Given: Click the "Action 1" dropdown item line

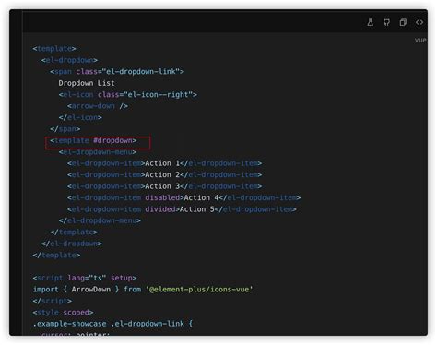Looking at the screenshot, I should click(x=164, y=163).
